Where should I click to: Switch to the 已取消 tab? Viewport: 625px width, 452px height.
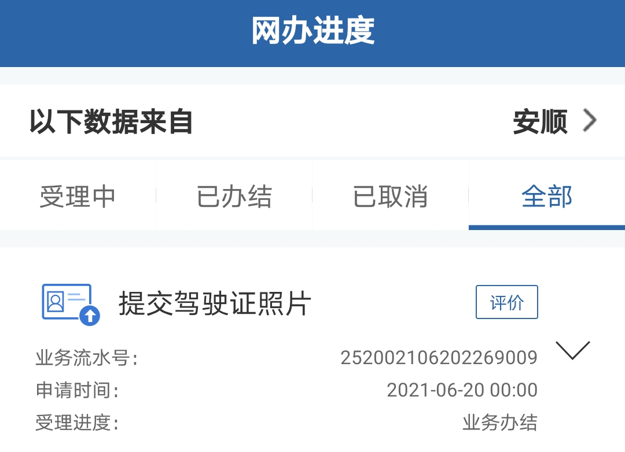pos(390,195)
